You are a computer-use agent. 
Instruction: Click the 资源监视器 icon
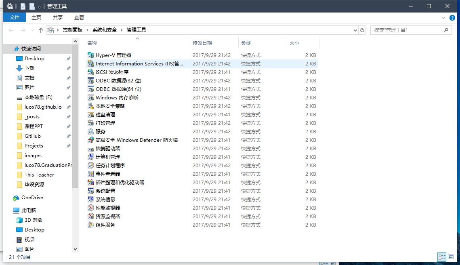[90, 217]
